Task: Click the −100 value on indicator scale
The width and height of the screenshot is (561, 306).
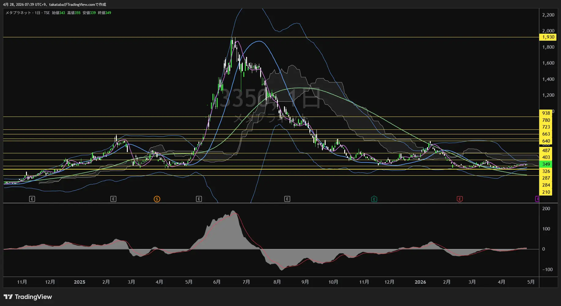Action: [x=547, y=270]
